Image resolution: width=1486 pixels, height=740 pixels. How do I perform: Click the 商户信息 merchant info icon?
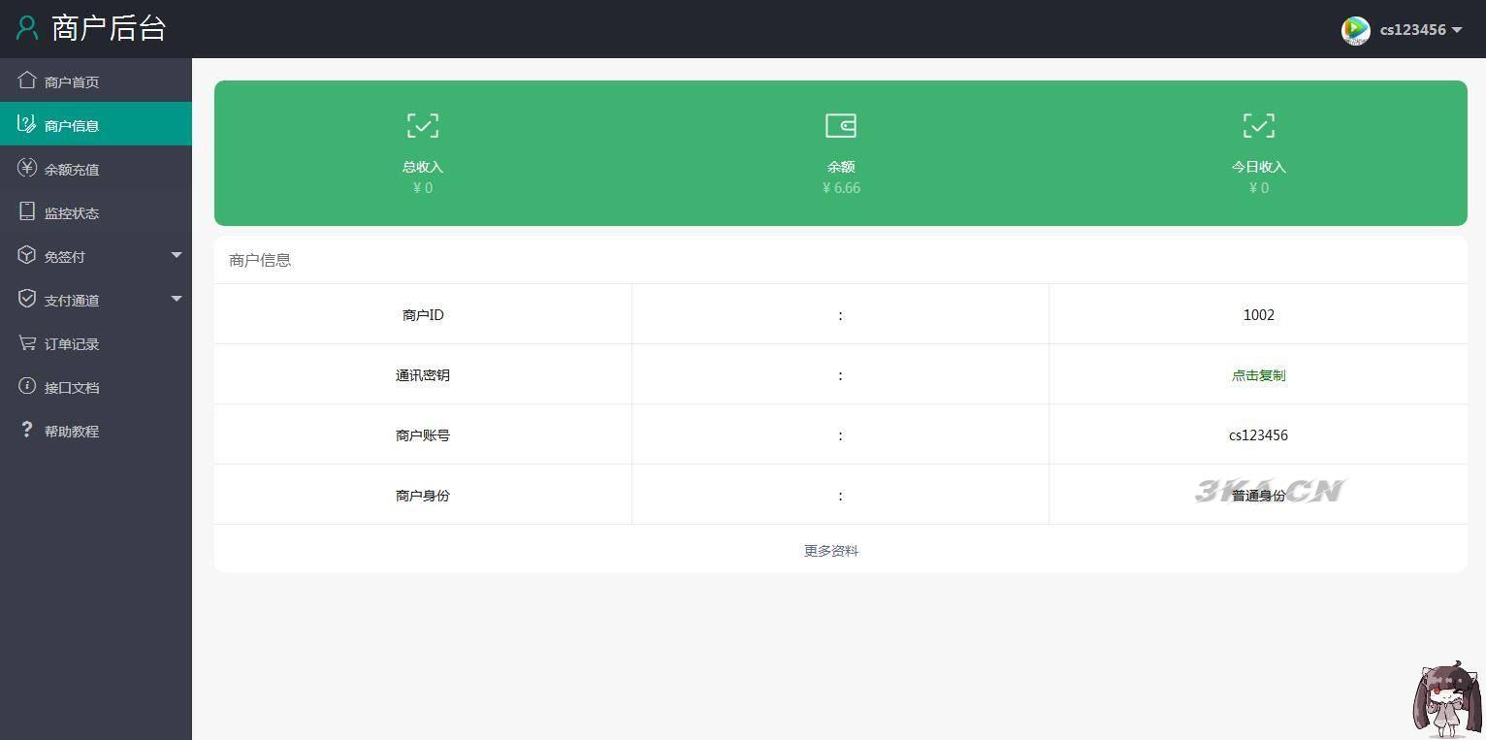tap(27, 124)
